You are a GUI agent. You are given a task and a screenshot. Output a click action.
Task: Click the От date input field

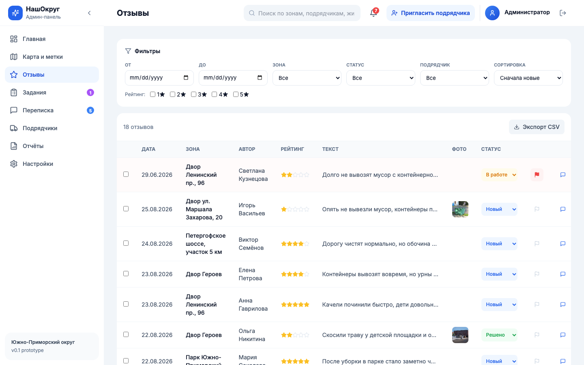(159, 78)
